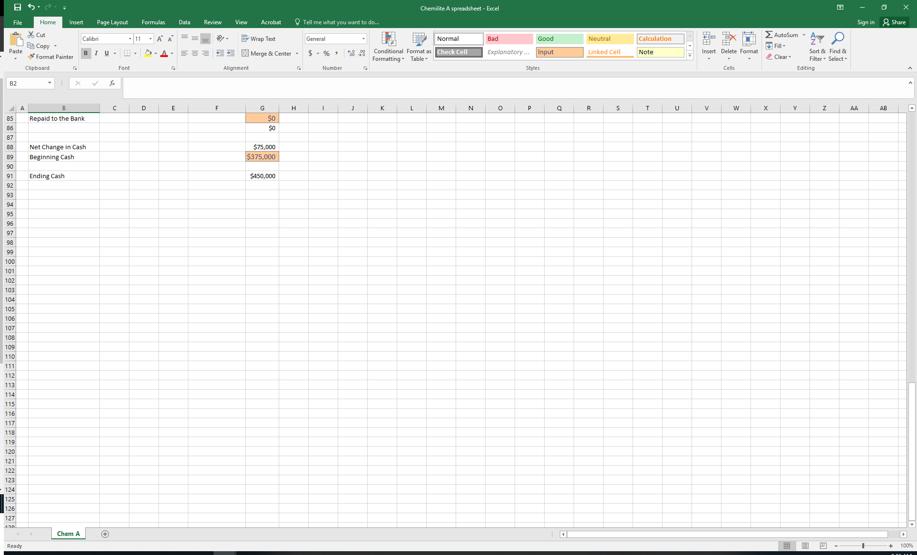
Task: Toggle Italic formatting
Action: coord(96,53)
